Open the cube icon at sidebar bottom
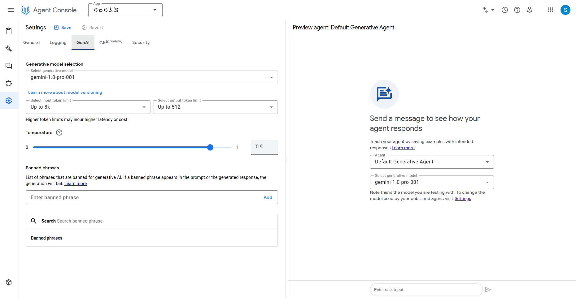Image resolution: width=576 pixels, height=299 pixels. click(9, 282)
